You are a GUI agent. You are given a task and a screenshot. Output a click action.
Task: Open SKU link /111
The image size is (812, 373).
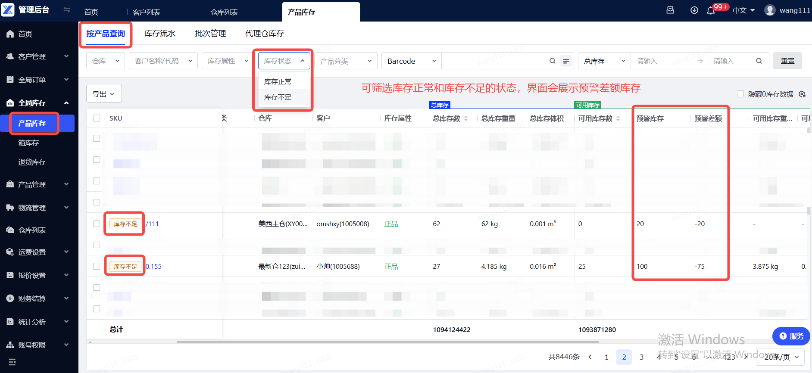(x=153, y=224)
